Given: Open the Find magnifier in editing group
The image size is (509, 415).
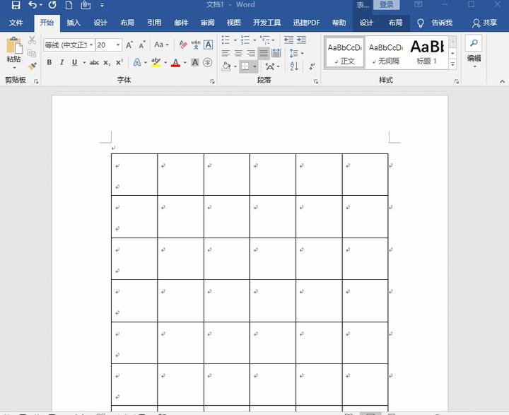Looking at the screenshot, I should click(474, 43).
